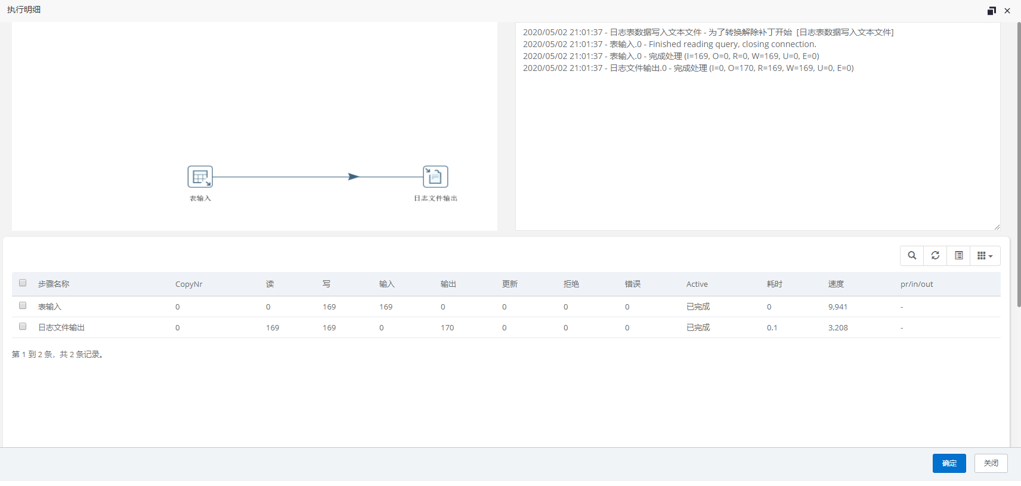
Task: Click the 表输入 label under the step icon
Action: (200, 198)
